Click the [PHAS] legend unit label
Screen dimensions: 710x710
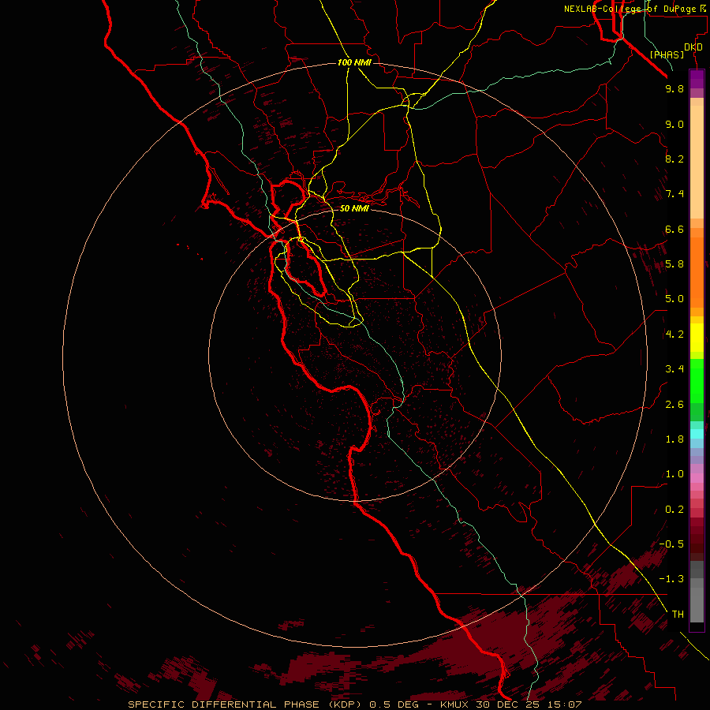[667, 54]
